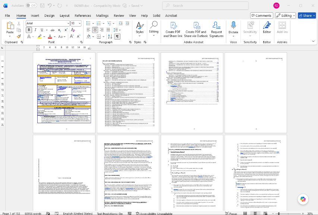Toggle strikethrough formatting
The image size is (318, 215).
(52, 30)
